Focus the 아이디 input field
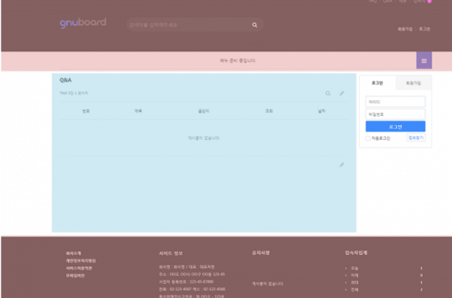 pyautogui.click(x=395, y=102)
